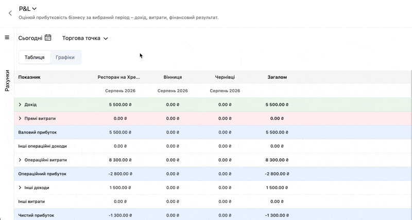Image resolution: width=412 pixels, height=220 pixels.
Task: Open the Торгова точка dropdown
Action: tap(85, 38)
